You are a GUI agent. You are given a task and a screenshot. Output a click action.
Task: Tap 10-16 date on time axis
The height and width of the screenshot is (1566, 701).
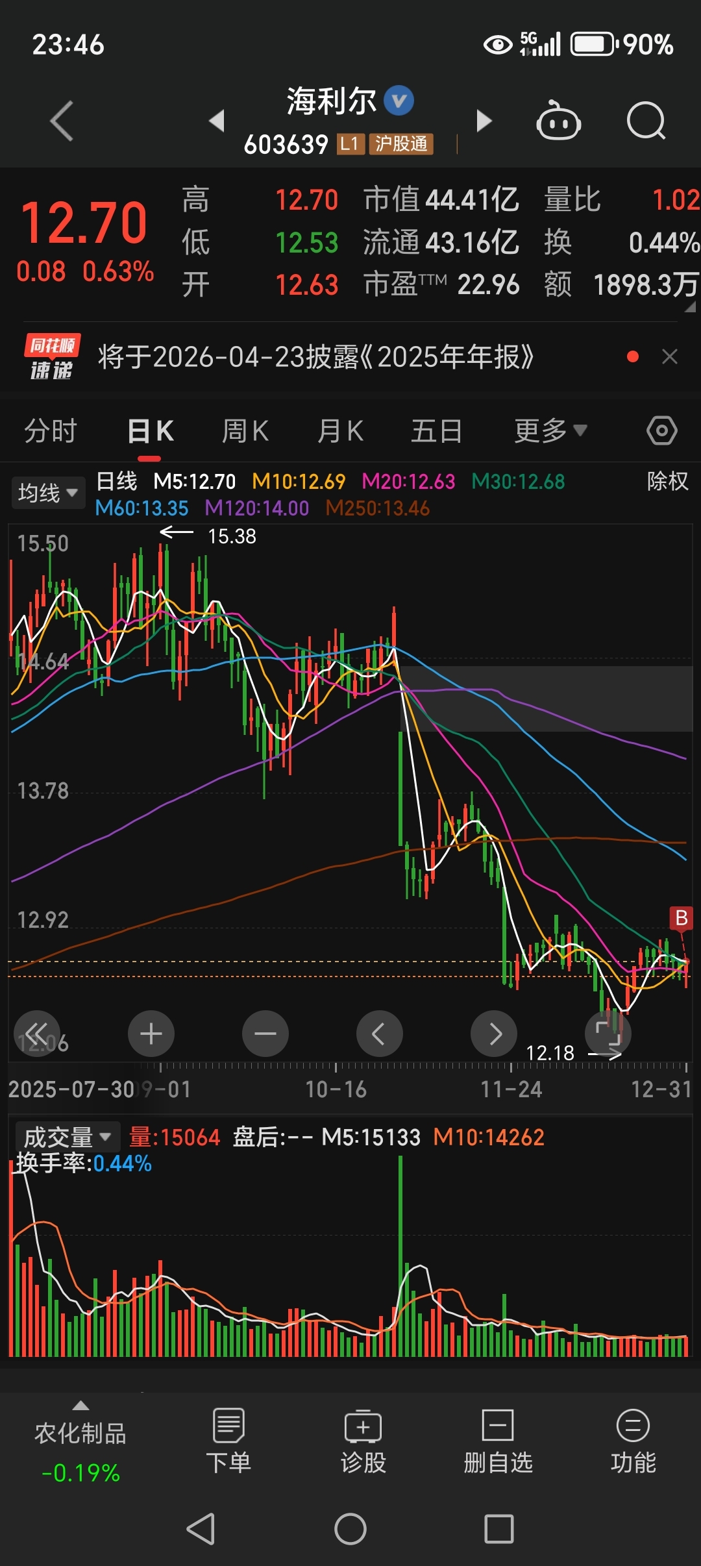click(x=336, y=1089)
